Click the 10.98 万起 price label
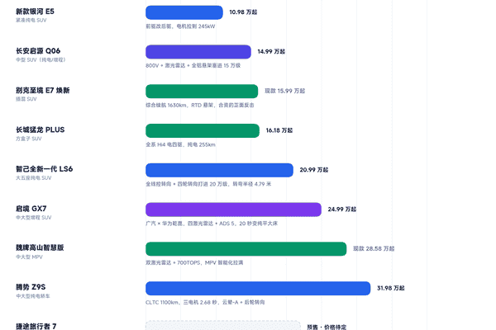Screen dimensions: 496x330 tap(243, 12)
